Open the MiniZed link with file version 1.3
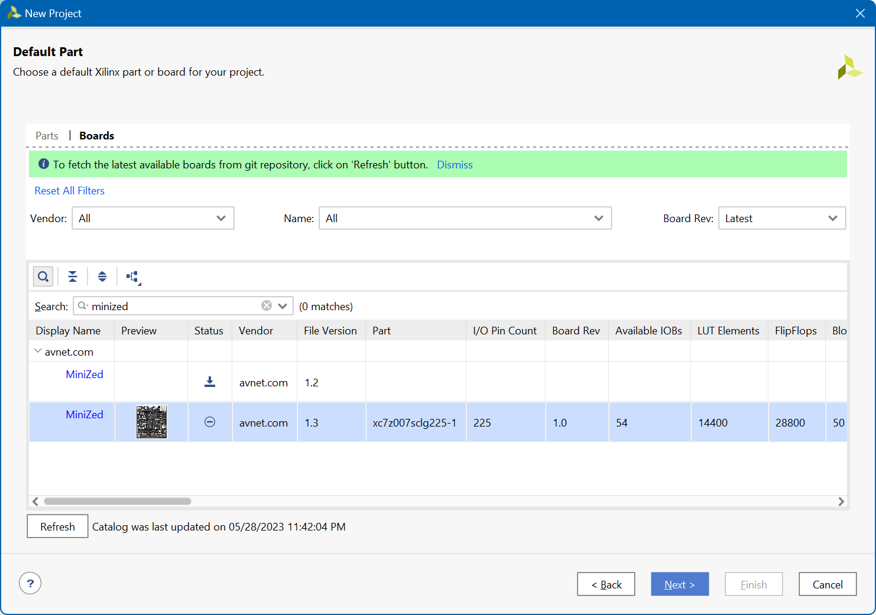This screenshot has width=876, height=615. tap(85, 415)
